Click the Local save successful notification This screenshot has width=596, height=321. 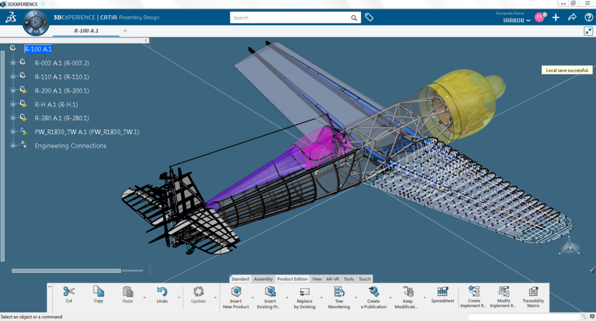click(x=567, y=70)
